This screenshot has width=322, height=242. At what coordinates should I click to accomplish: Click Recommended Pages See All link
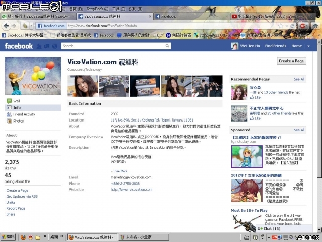(x=299, y=79)
